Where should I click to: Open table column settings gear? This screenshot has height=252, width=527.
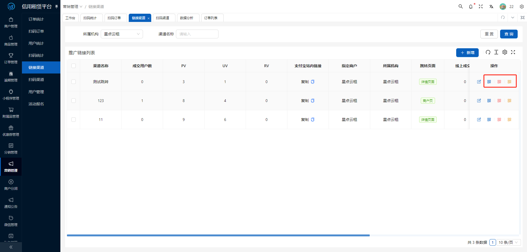click(x=504, y=52)
